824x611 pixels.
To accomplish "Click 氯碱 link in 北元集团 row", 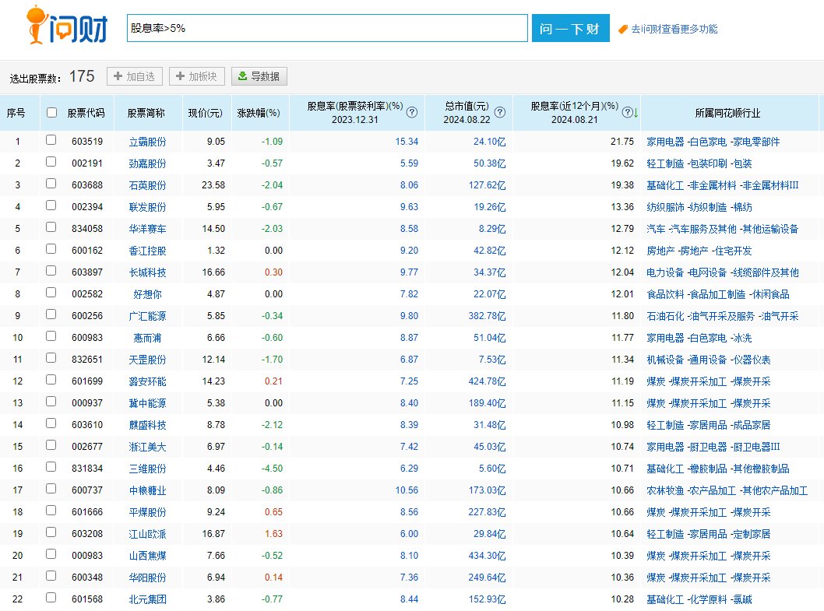I will 742,599.
